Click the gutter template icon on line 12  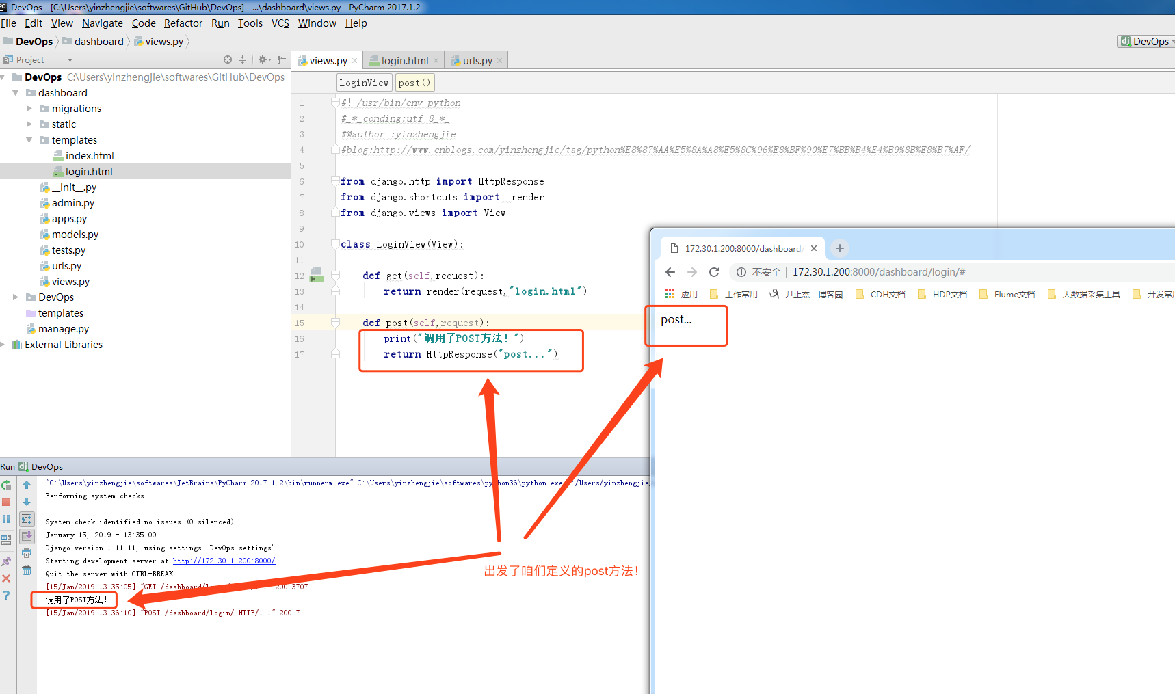pos(316,275)
